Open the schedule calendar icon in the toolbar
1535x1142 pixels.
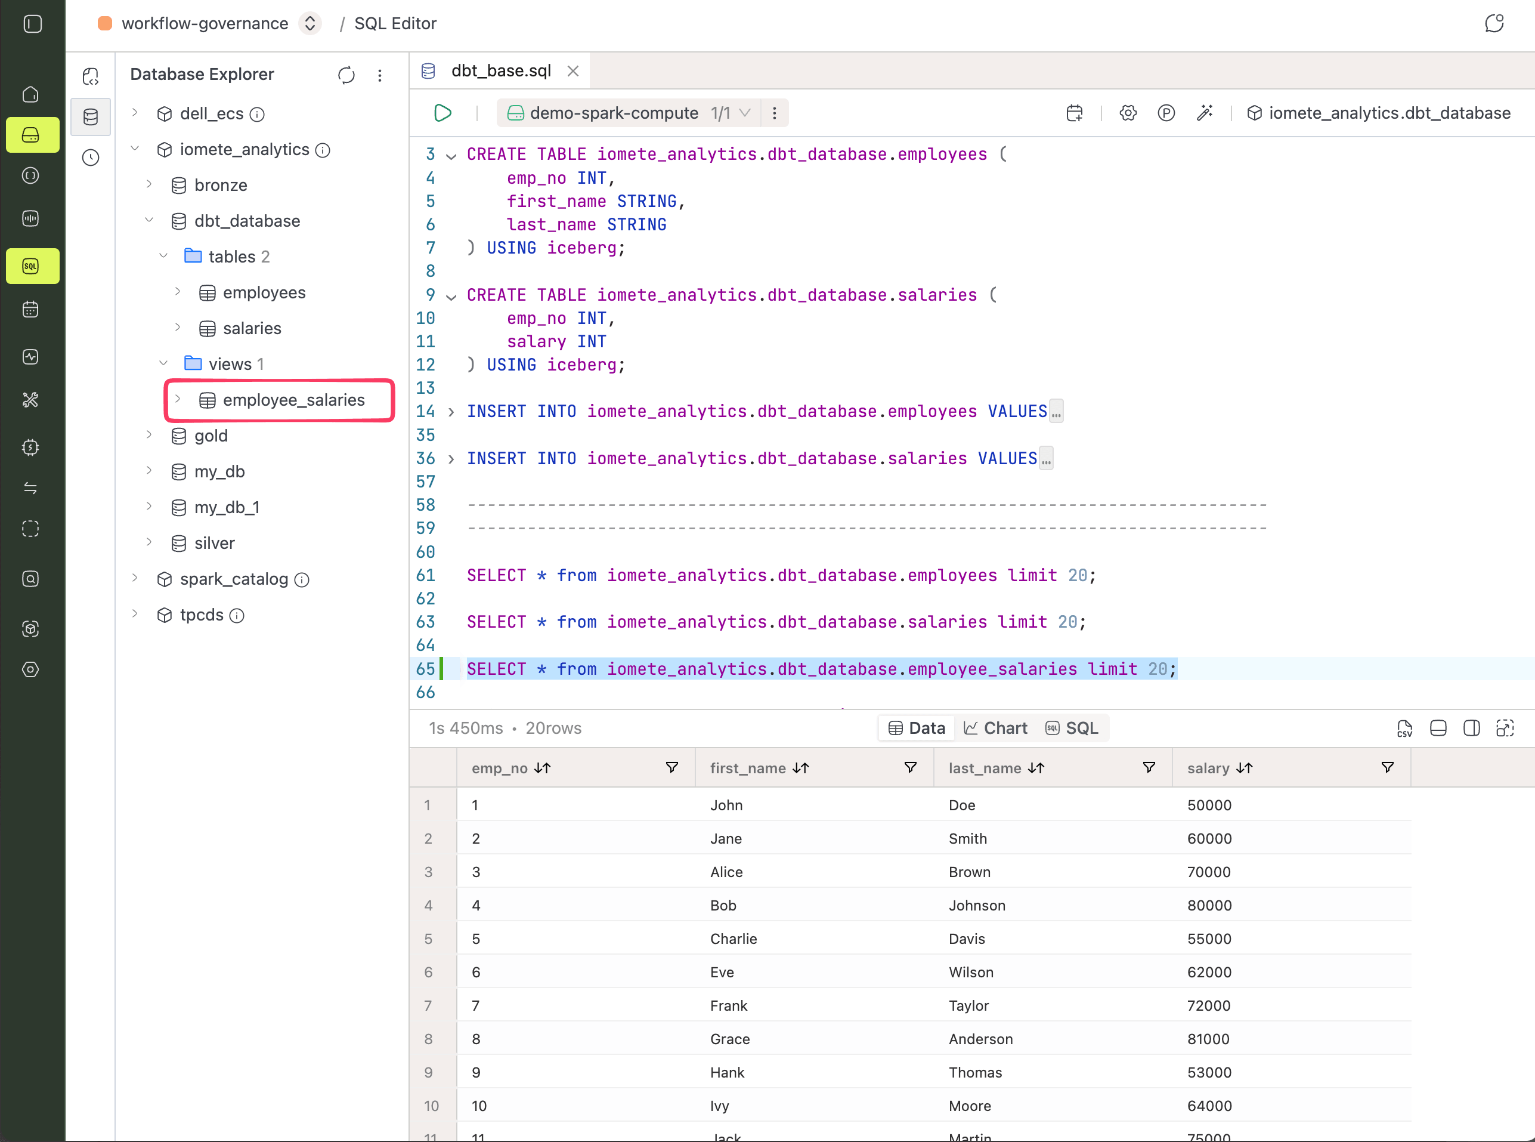tap(1074, 113)
